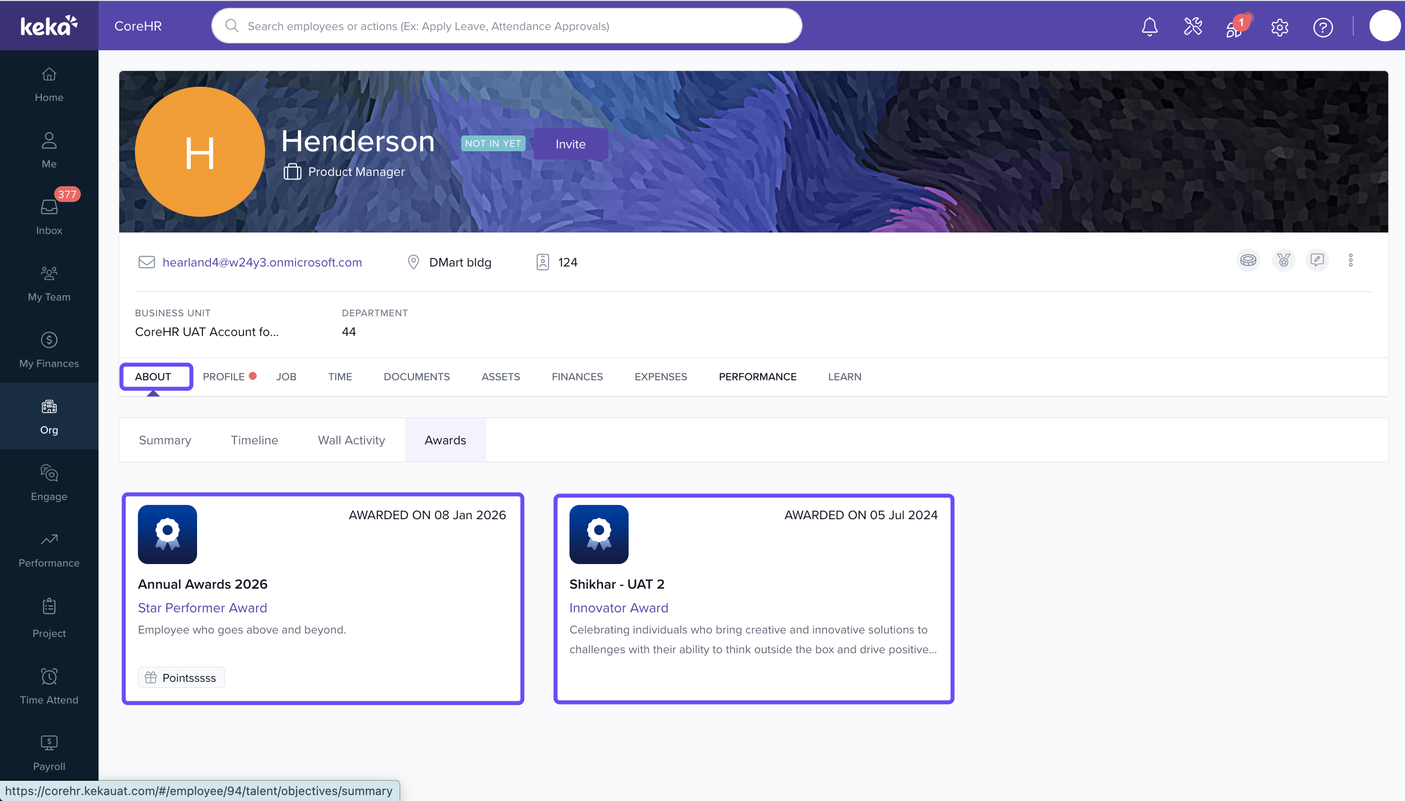This screenshot has width=1405, height=801.
Task: Open the rocket updates icon with badge
Action: (1235, 28)
